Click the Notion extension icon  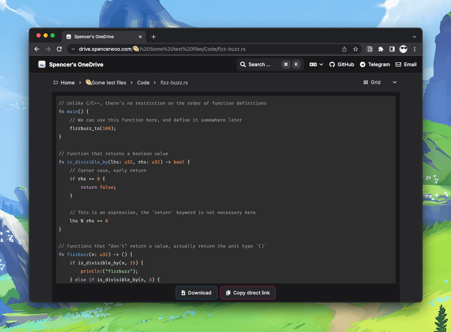[x=370, y=49]
